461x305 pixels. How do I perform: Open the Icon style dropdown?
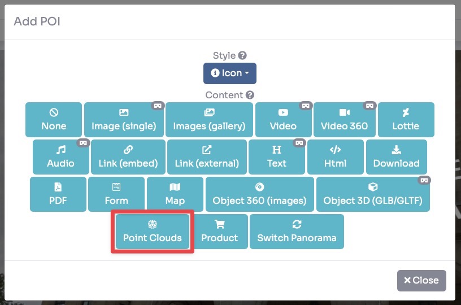(229, 73)
